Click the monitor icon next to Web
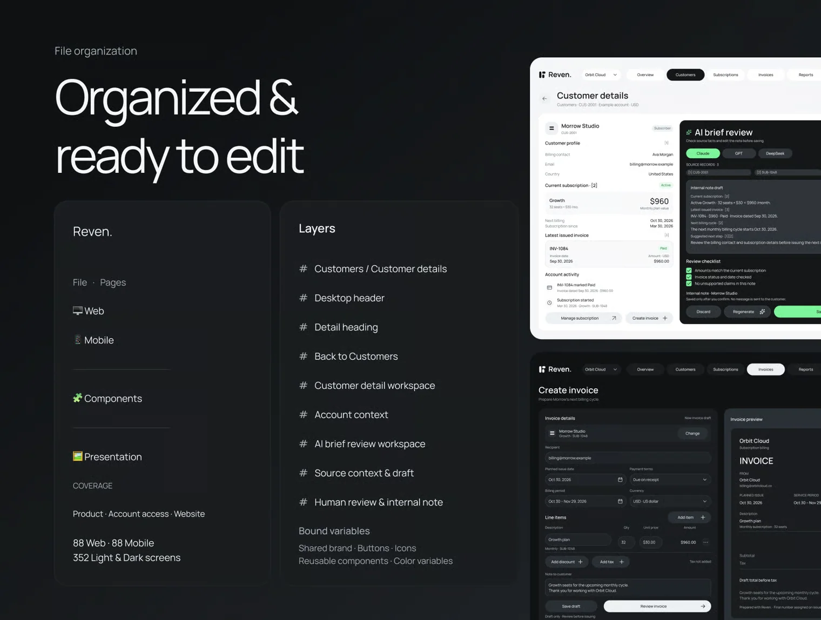The width and height of the screenshot is (821, 620). pyautogui.click(x=78, y=311)
